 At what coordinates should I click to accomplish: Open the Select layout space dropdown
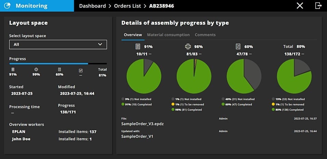tap(58, 44)
